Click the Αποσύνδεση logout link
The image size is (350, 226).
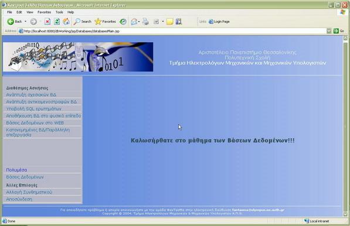(x=19, y=199)
